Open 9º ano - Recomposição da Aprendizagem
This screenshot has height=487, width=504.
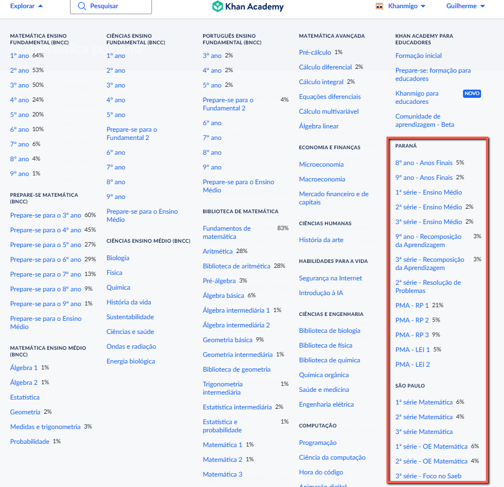click(x=428, y=241)
